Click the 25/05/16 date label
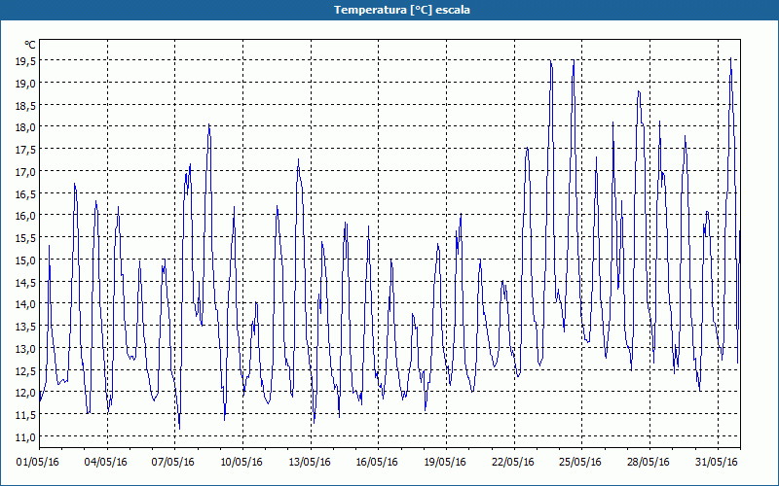This screenshot has height=486, width=779. [579, 462]
